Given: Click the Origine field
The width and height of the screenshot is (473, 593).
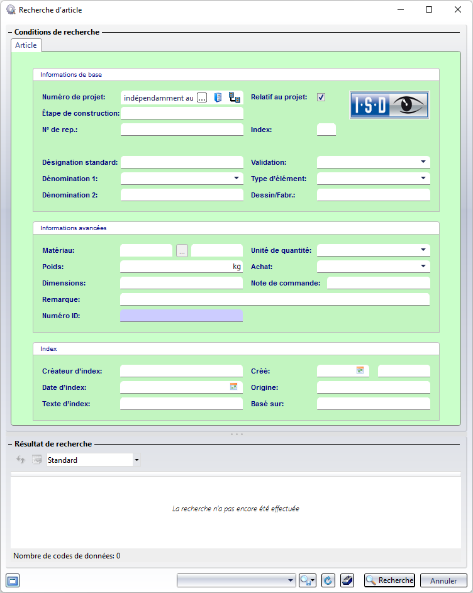Looking at the screenshot, I should pyautogui.click(x=374, y=387).
